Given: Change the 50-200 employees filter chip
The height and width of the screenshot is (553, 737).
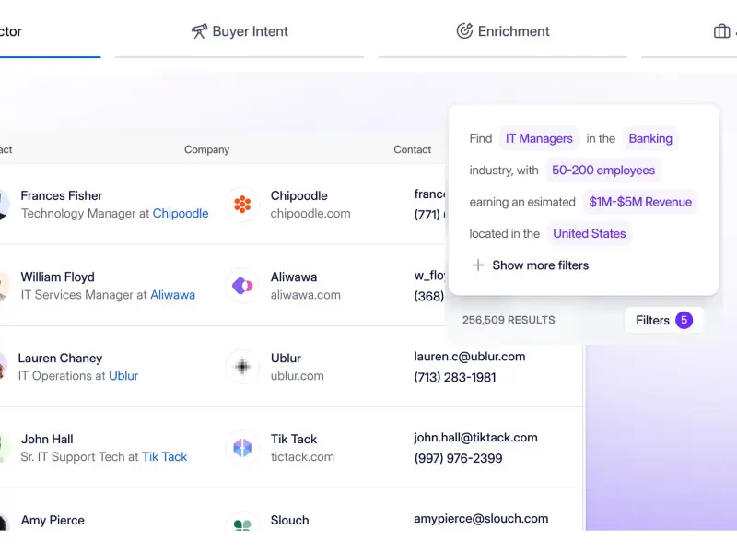Looking at the screenshot, I should [x=603, y=170].
